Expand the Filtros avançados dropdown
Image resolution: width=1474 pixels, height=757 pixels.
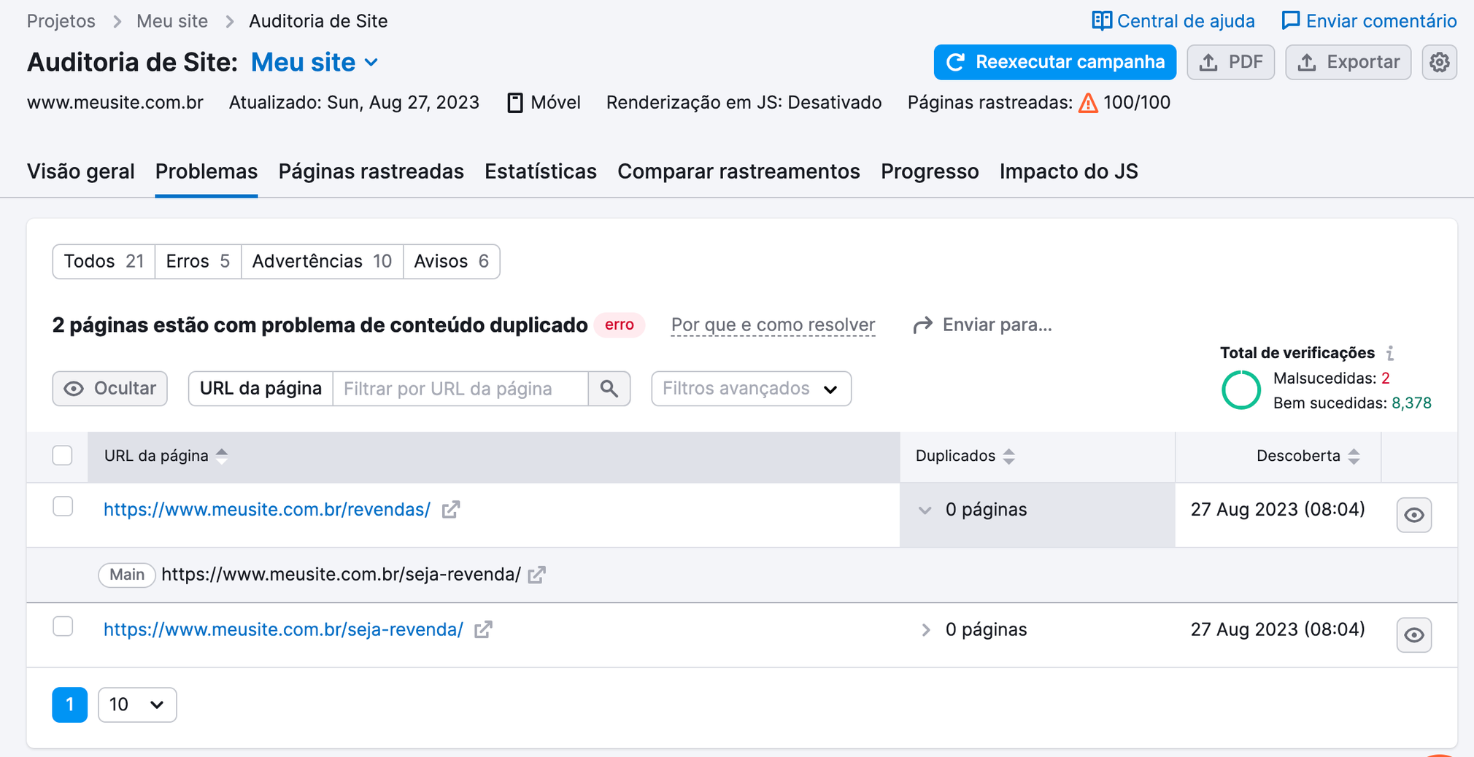(x=751, y=388)
